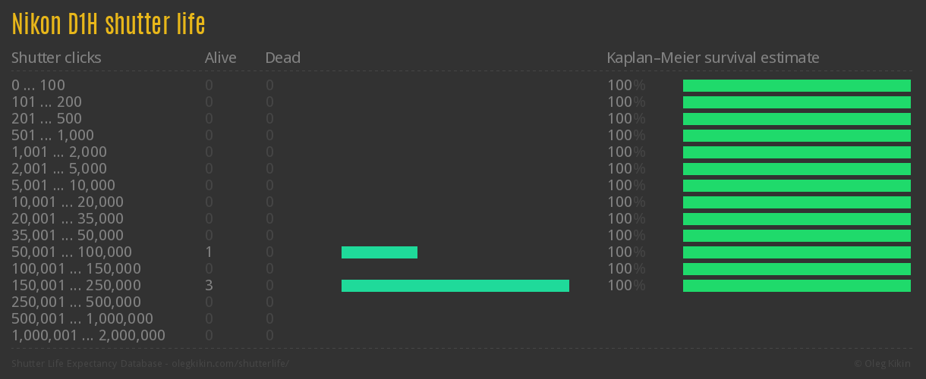Click the dead count for the 250,001 … 500,000 row
926x379 pixels.
(269, 302)
